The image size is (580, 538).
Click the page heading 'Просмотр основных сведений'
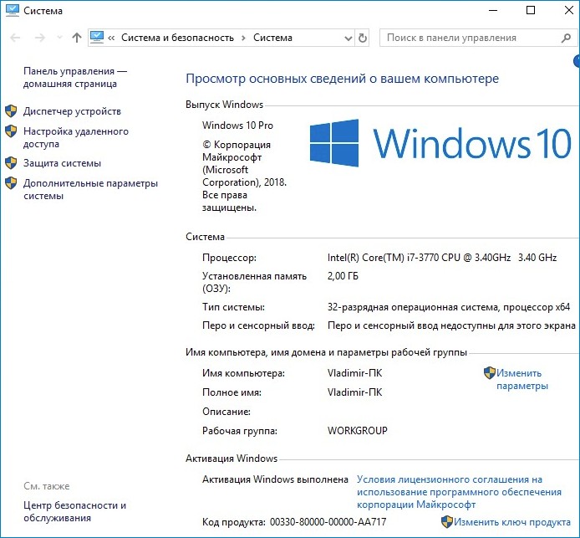click(342, 79)
